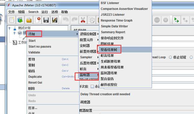Click the Shutdown toolbar icon
Screen dimensions: 194x114
pyautogui.click(x=166, y=20)
